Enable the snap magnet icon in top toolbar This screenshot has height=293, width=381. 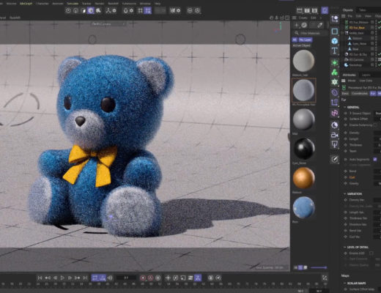pos(125,10)
